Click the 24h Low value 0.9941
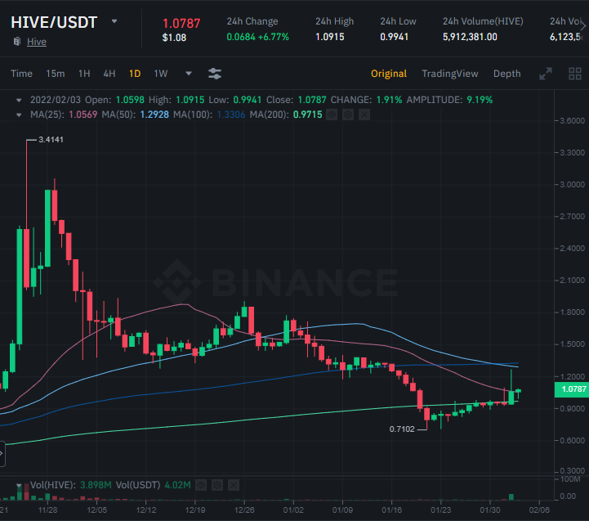589x521 pixels. 394,37
